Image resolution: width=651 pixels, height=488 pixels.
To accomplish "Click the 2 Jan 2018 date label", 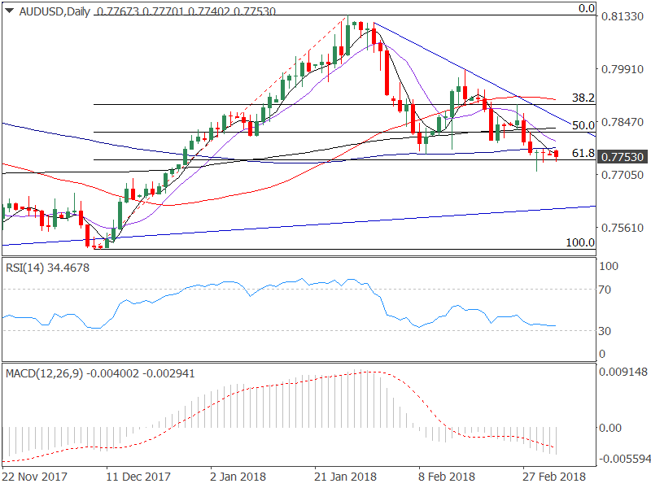I will [238, 477].
